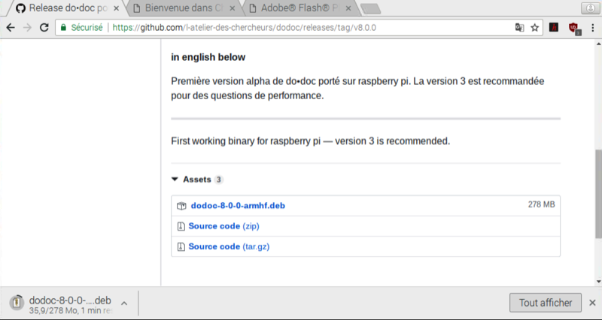The height and width of the screenshot is (320, 602).
Task: Click the back navigation arrow
Action: (x=10, y=27)
